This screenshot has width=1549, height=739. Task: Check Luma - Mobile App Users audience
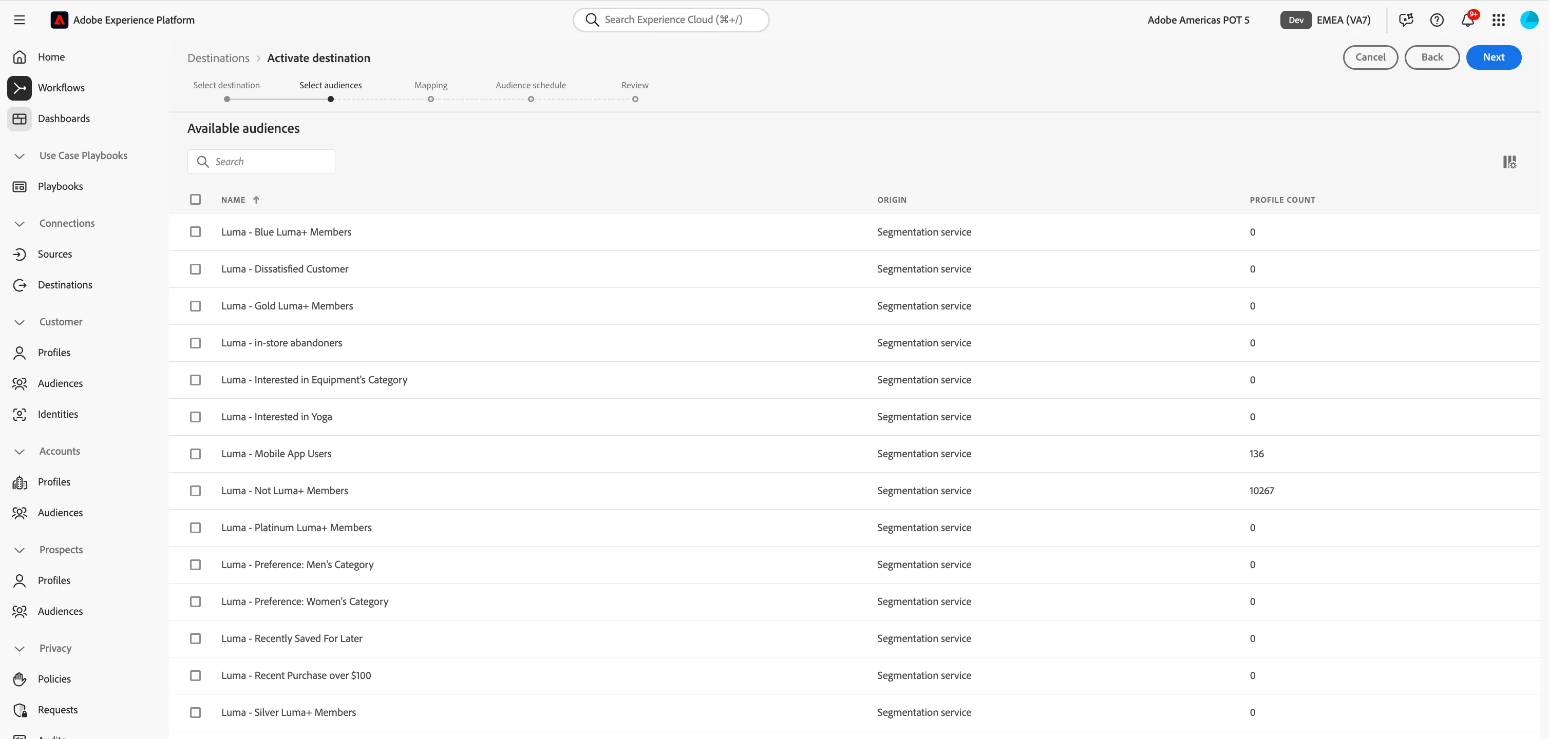click(196, 454)
